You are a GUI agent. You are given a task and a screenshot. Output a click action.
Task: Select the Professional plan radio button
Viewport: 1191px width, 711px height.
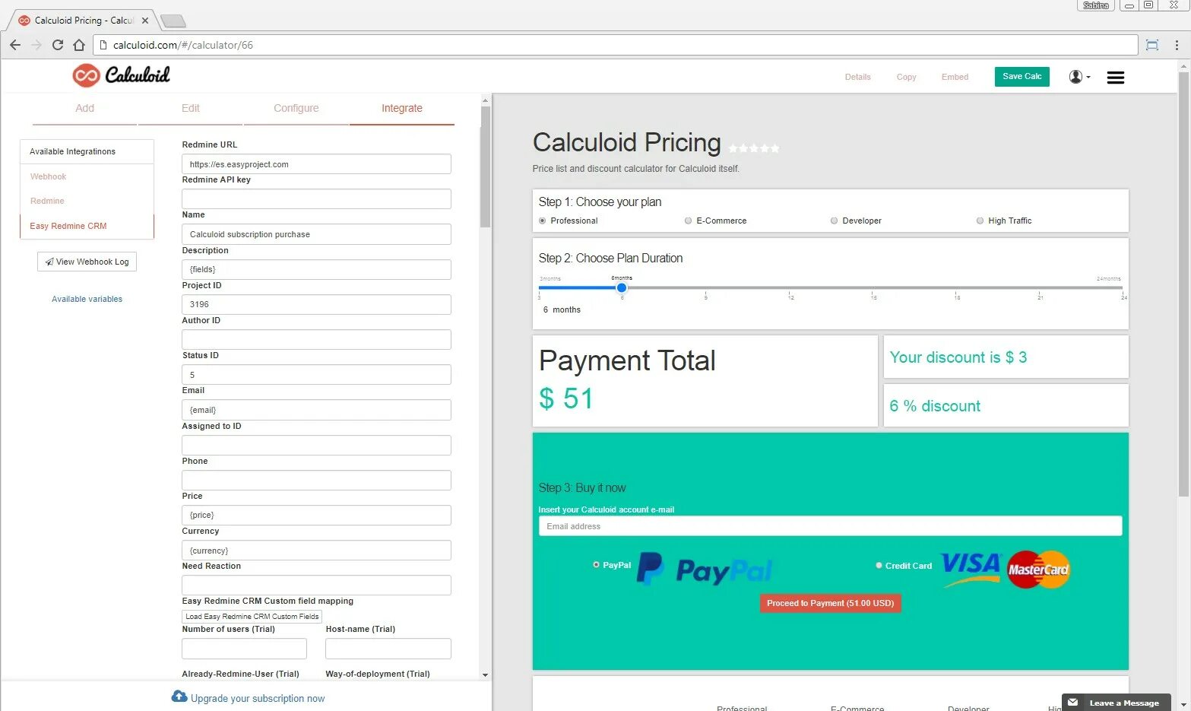tap(542, 221)
